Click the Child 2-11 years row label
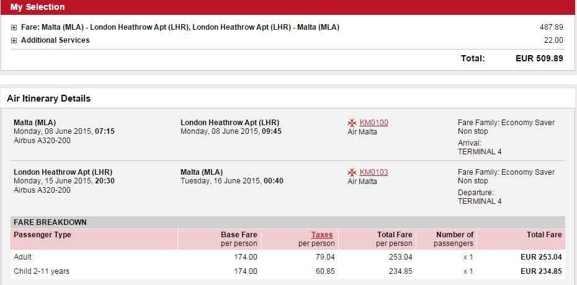The height and width of the screenshot is (285, 577). (x=42, y=271)
